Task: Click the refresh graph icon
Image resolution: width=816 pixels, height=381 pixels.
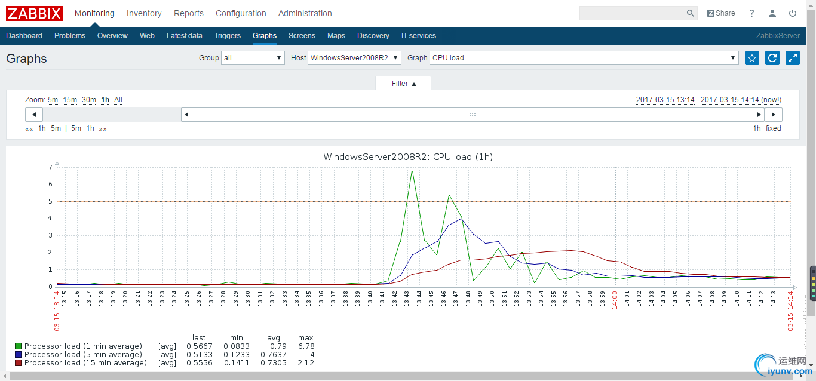Action: pyautogui.click(x=772, y=58)
